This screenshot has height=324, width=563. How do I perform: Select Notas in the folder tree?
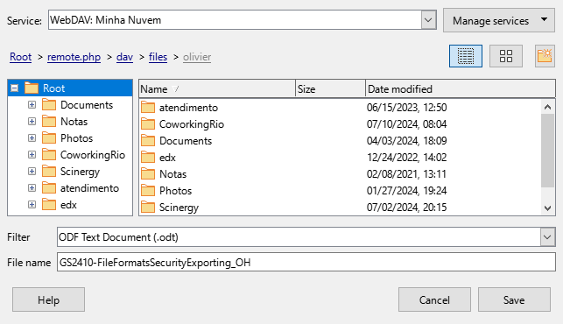pyautogui.click(x=74, y=122)
